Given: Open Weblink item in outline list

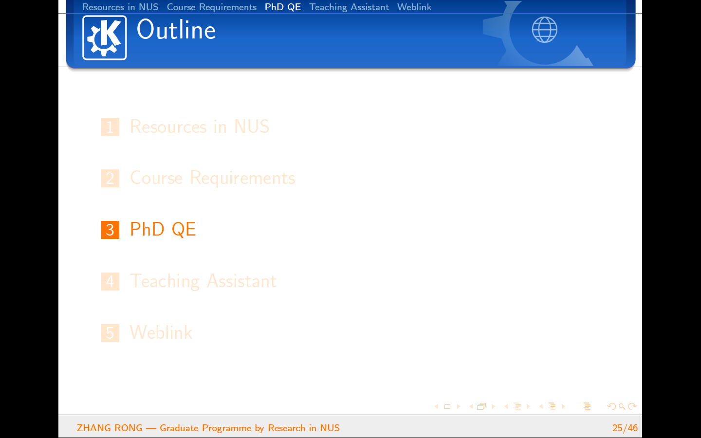Looking at the screenshot, I should tap(161, 333).
